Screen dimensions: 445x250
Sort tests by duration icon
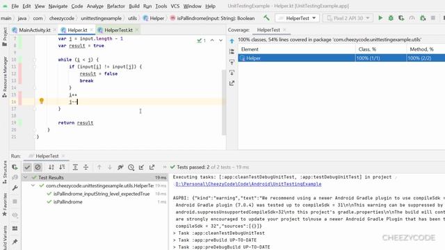click(62, 167)
